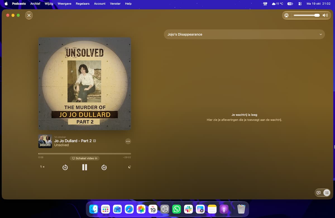Click the episode progress bar

point(85,154)
